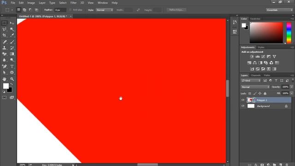The width and height of the screenshot is (295, 166).
Task: Add a Curves adjustment
Action: [263, 56]
